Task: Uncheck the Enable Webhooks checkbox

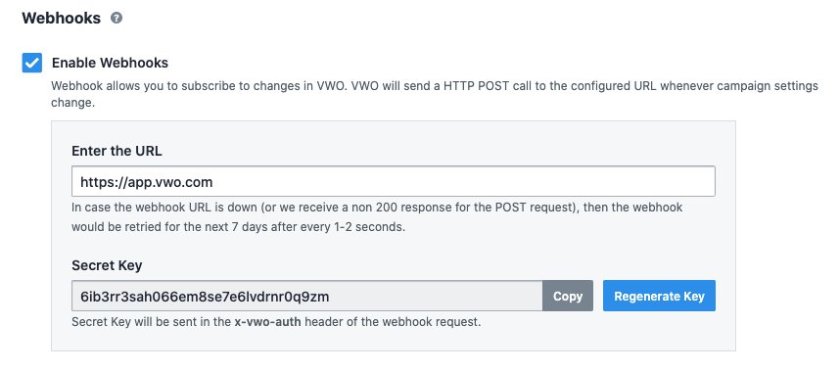Action: click(32, 63)
